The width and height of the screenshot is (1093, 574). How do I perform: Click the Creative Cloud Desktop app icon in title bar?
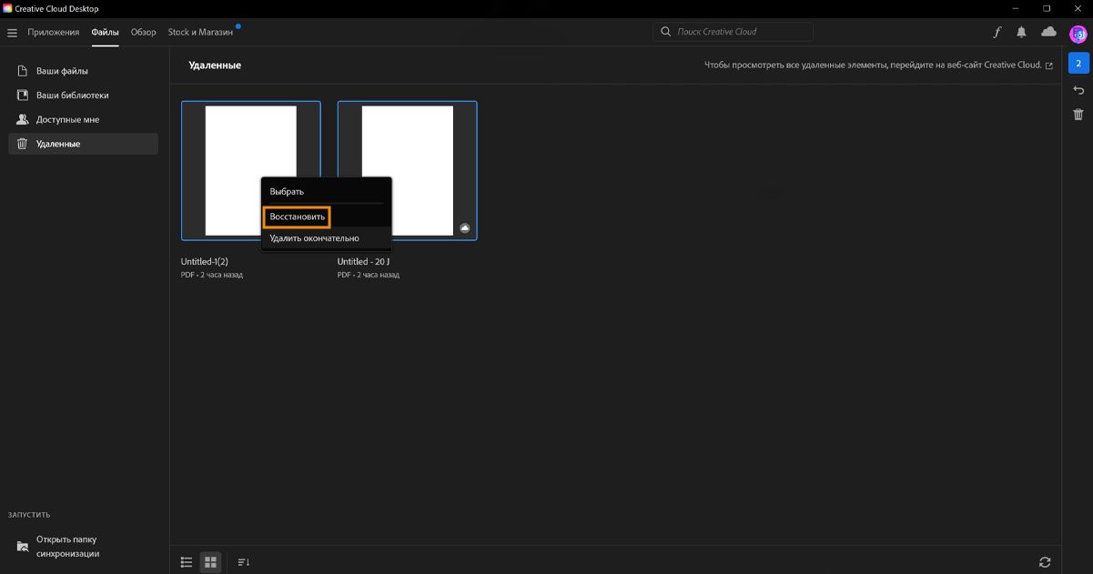point(8,8)
